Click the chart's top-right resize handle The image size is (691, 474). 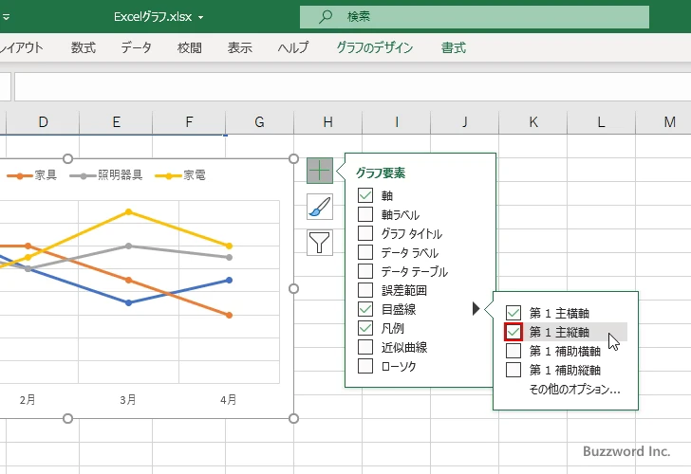[x=294, y=158]
